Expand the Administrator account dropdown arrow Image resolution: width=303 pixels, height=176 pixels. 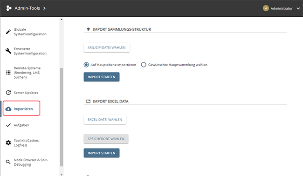(298, 8)
